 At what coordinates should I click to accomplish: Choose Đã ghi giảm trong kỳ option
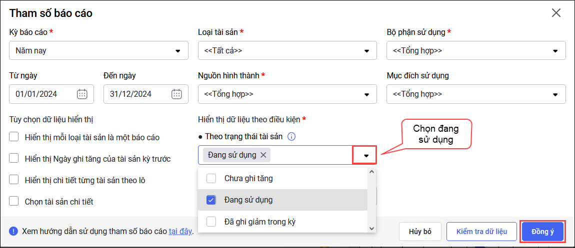point(211,221)
